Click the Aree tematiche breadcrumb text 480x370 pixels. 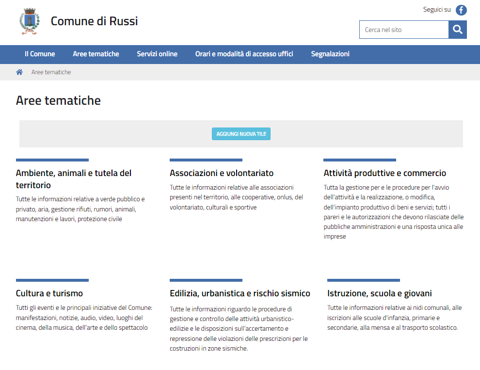[x=51, y=72]
